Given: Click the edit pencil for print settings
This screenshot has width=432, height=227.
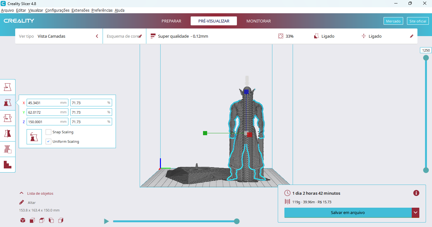Looking at the screenshot, I should click(x=412, y=36).
